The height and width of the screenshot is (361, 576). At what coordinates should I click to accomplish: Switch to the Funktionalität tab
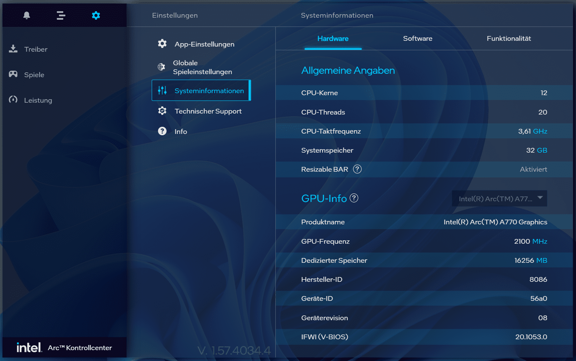tap(509, 39)
